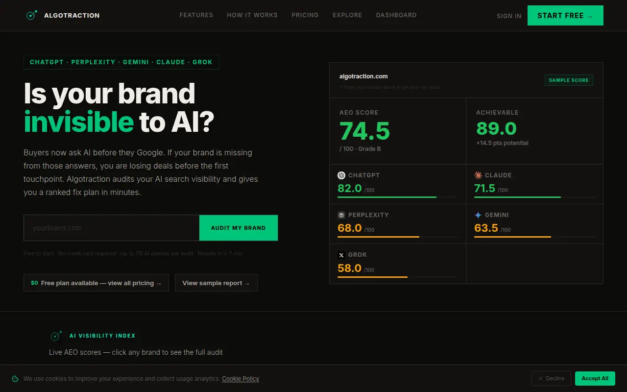Click the ChatGPT icon in score panel

(341, 175)
